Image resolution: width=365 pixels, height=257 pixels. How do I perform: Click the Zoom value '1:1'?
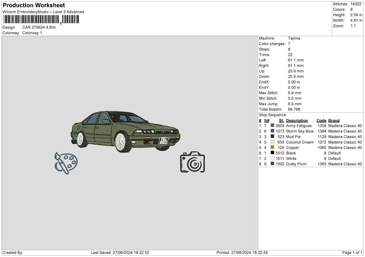353,25
